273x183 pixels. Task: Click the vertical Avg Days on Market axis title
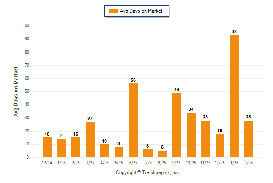[16, 91]
